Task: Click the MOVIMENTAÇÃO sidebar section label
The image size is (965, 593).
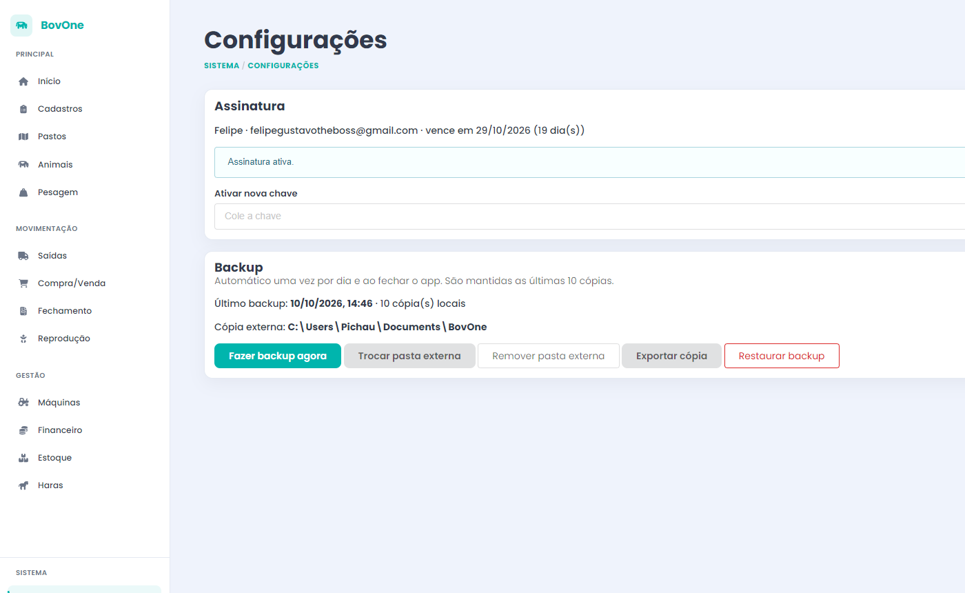Action: coord(47,229)
